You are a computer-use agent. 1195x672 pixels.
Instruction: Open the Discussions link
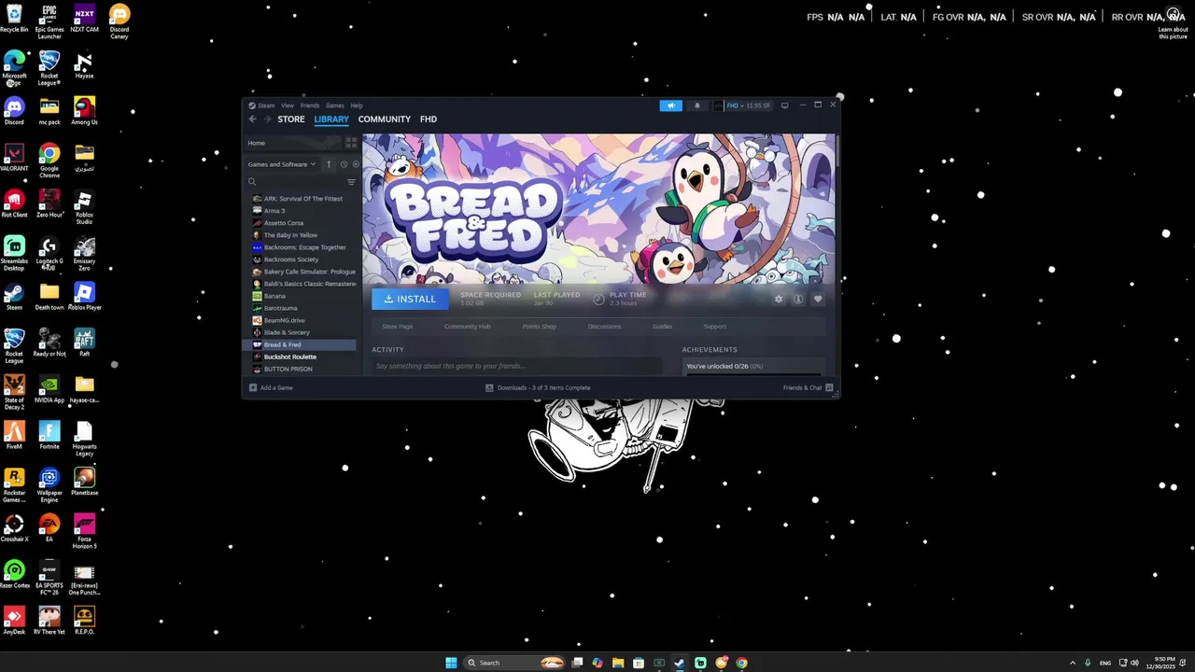click(x=604, y=327)
